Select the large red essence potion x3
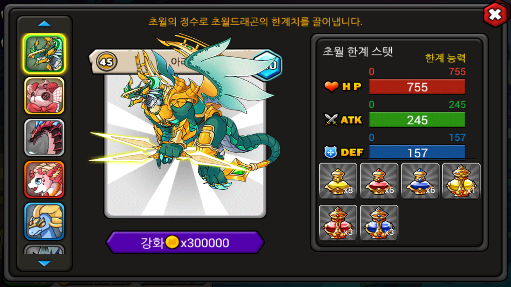The height and width of the screenshot is (287, 511). click(x=338, y=223)
